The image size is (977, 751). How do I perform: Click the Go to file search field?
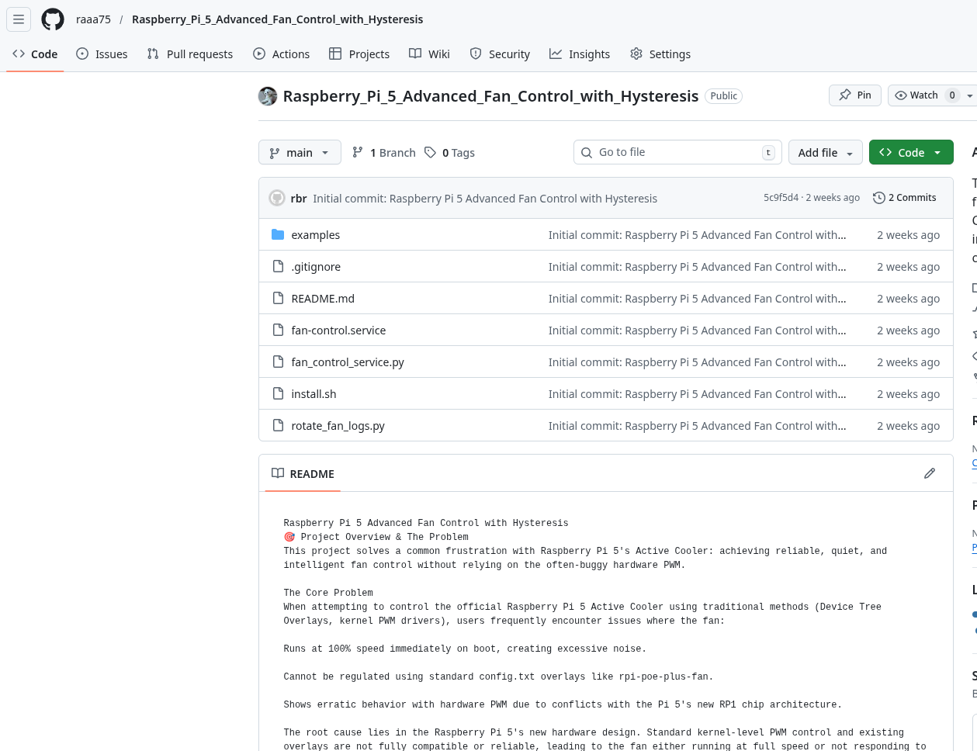click(x=675, y=152)
